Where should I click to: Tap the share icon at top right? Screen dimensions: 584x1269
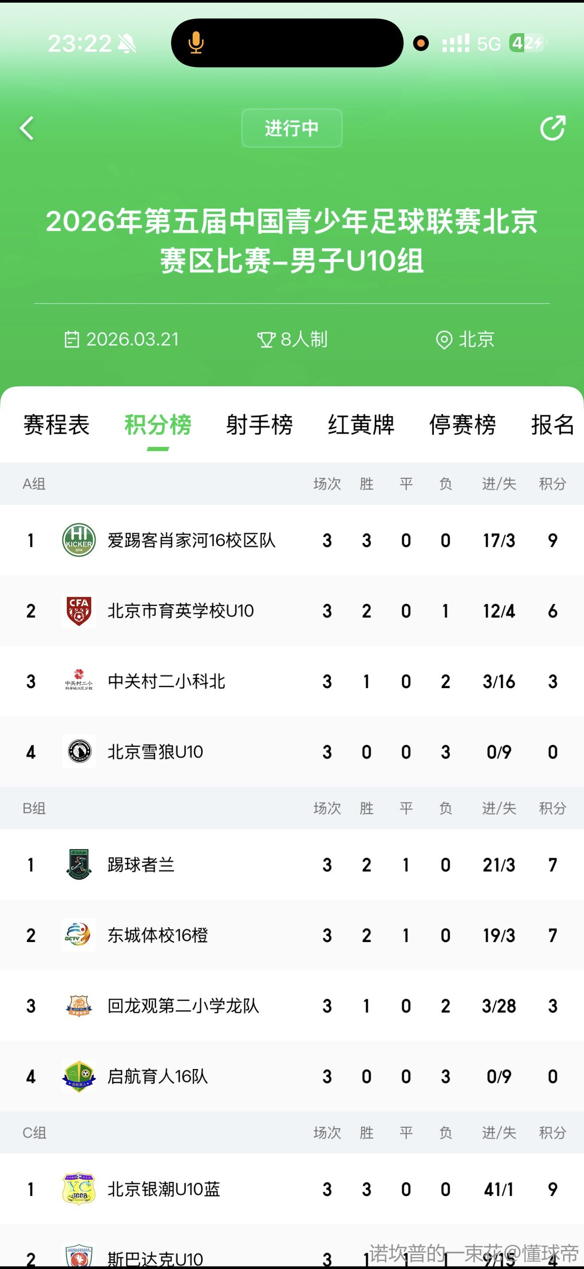[553, 129]
